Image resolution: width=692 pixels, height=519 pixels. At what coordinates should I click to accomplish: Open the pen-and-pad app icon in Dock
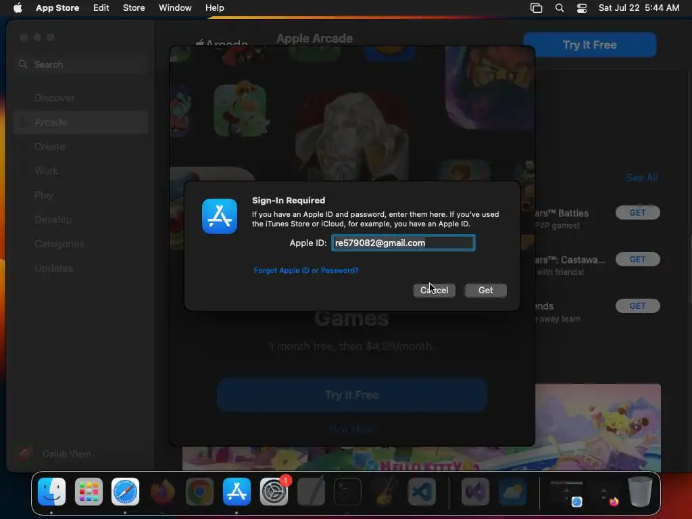pyautogui.click(x=311, y=491)
